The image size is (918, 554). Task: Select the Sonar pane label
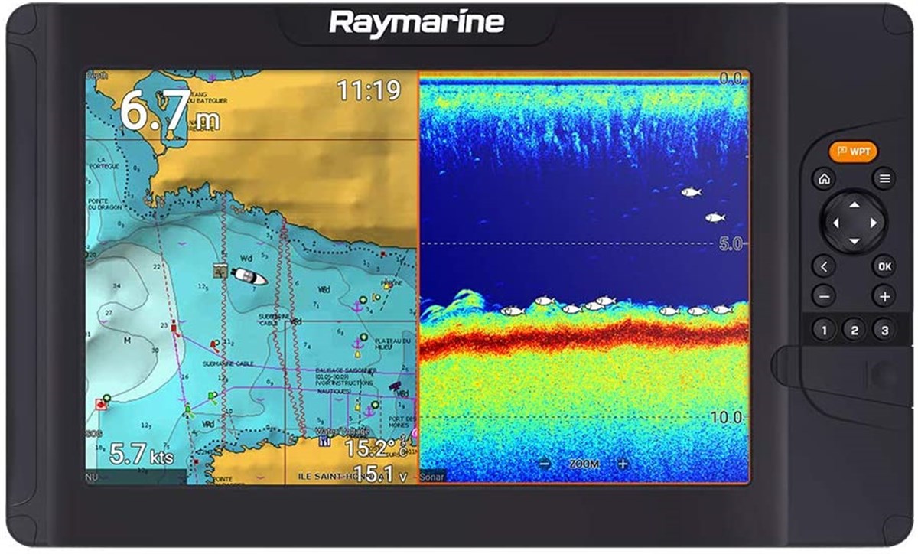(x=433, y=476)
